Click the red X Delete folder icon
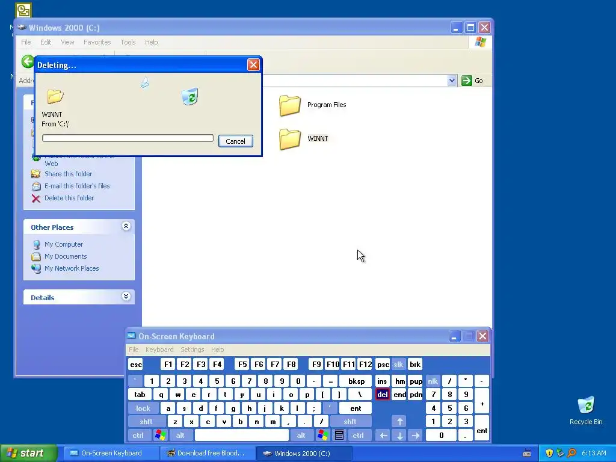This screenshot has height=462, width=616. pos(35,199)
